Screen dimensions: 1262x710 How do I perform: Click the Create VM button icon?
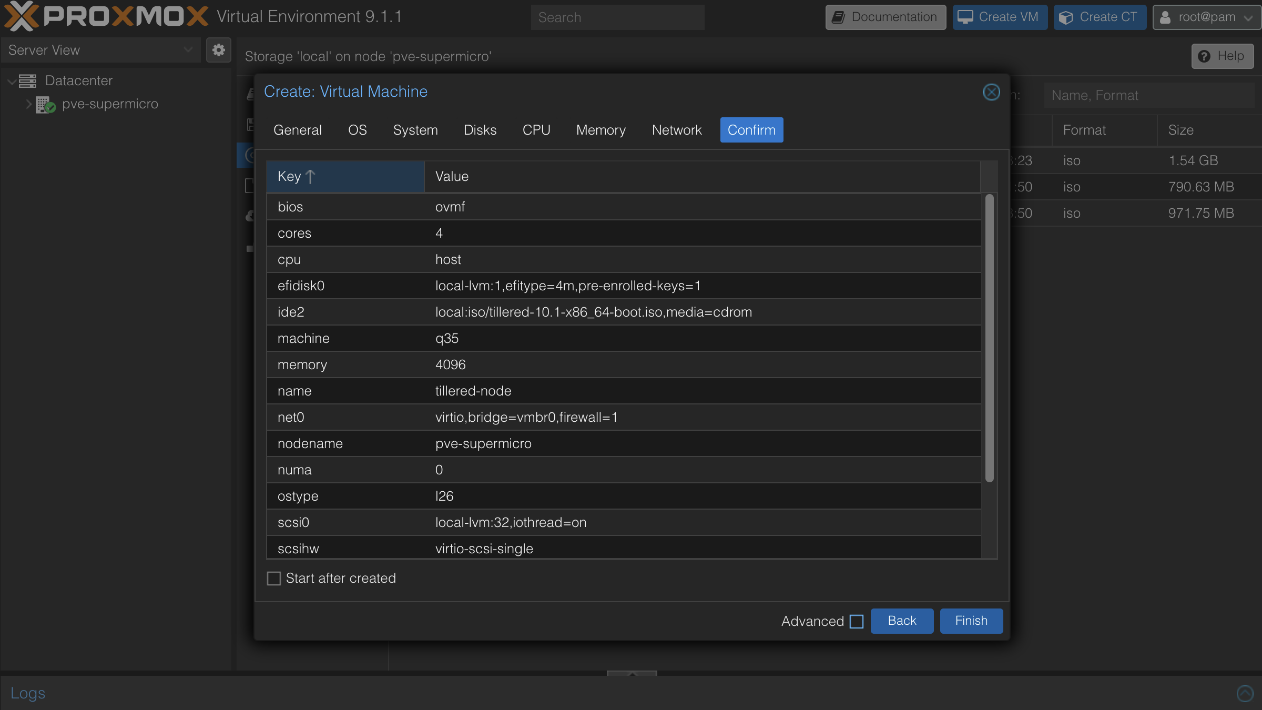pyautogui.click(x=966, y=17)
